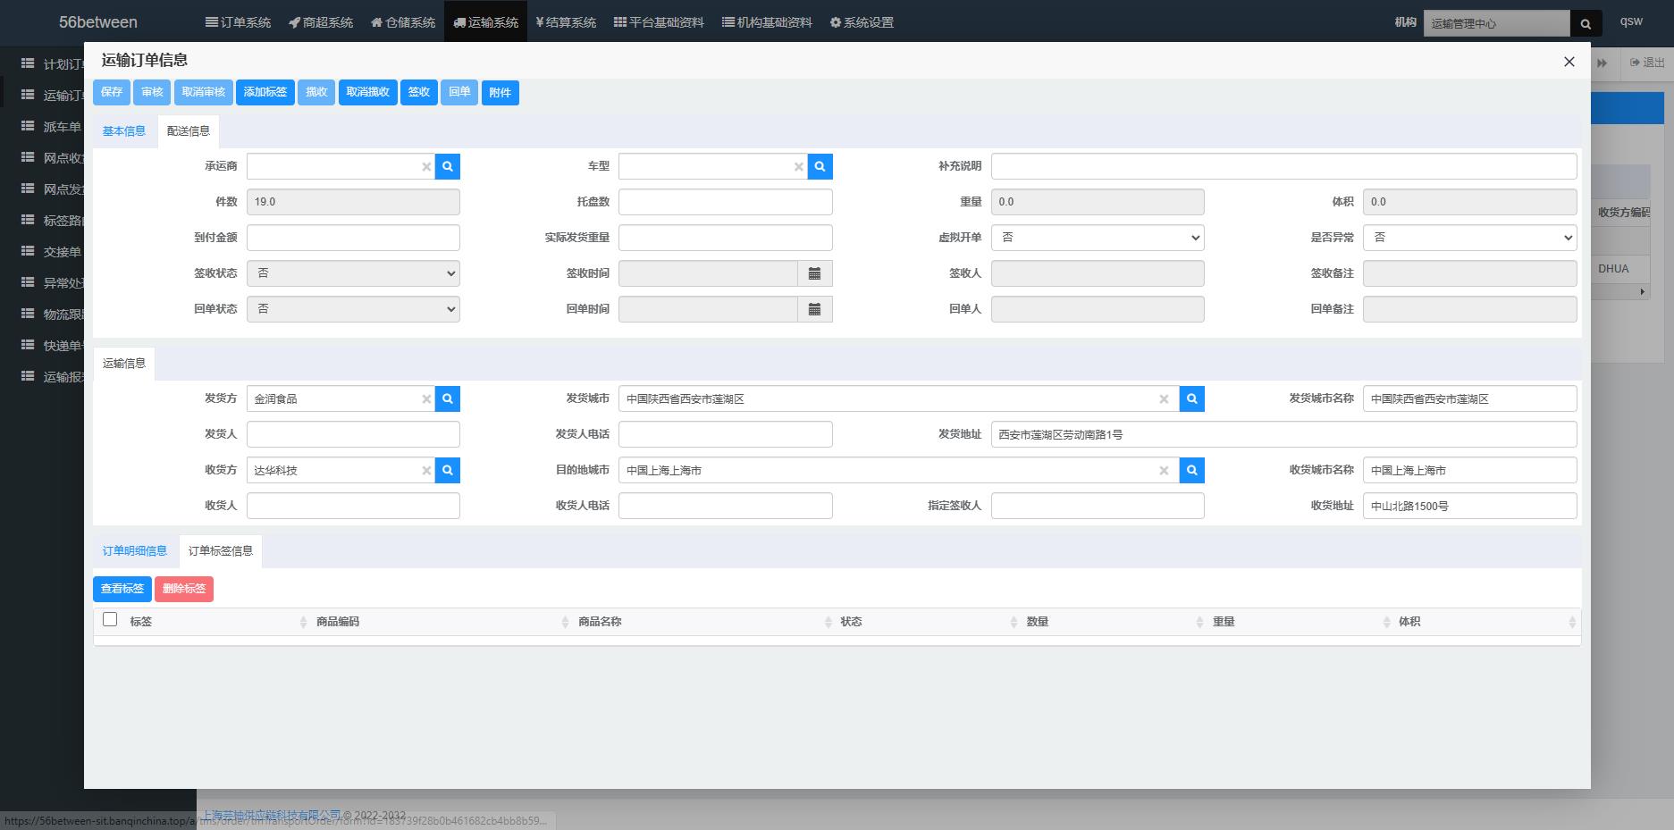The height and width of the screenshot is (830, 1674).
Task: Click the top-bar 机构 search button
Action: point(1586,23)
